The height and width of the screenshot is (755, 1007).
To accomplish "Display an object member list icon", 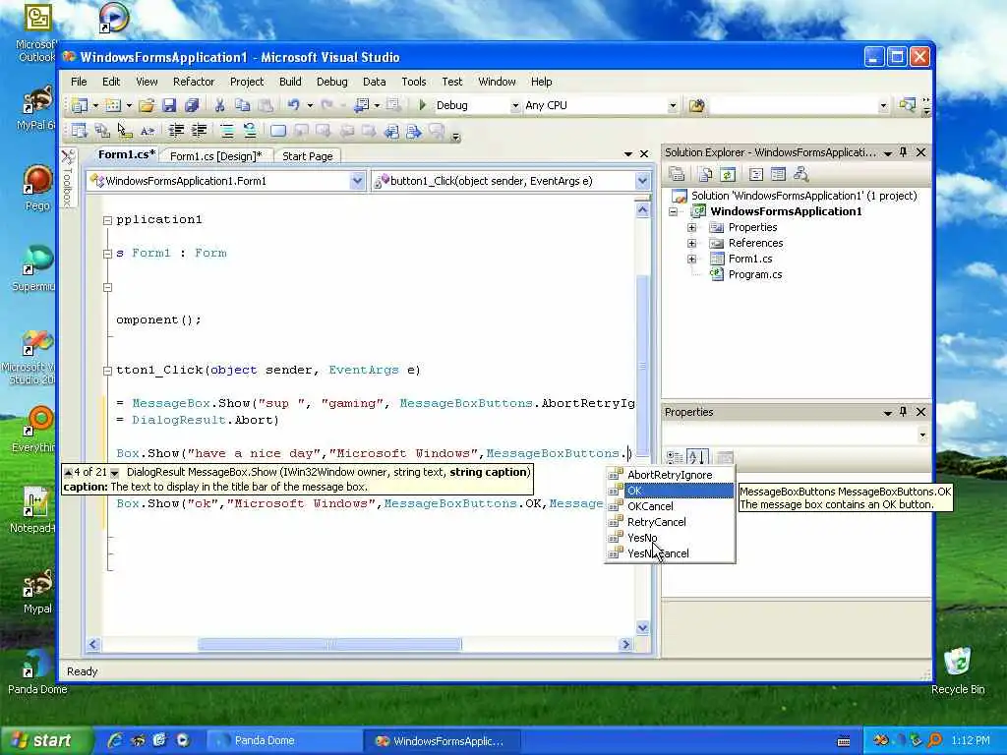I will 79,131.
